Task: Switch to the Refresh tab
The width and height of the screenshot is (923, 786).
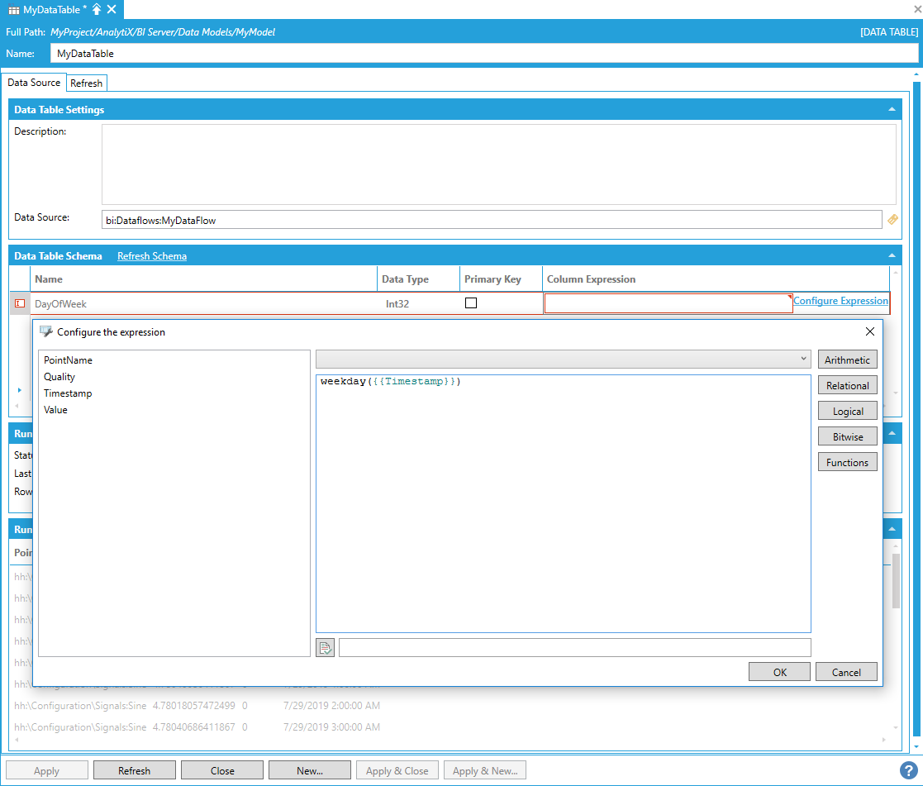Action: pos(86,83)
